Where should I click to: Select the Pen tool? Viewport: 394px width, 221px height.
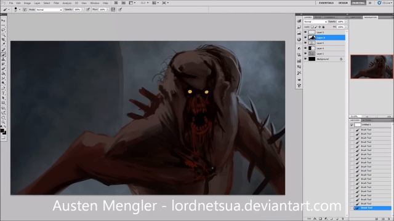(x=3, y=88)
